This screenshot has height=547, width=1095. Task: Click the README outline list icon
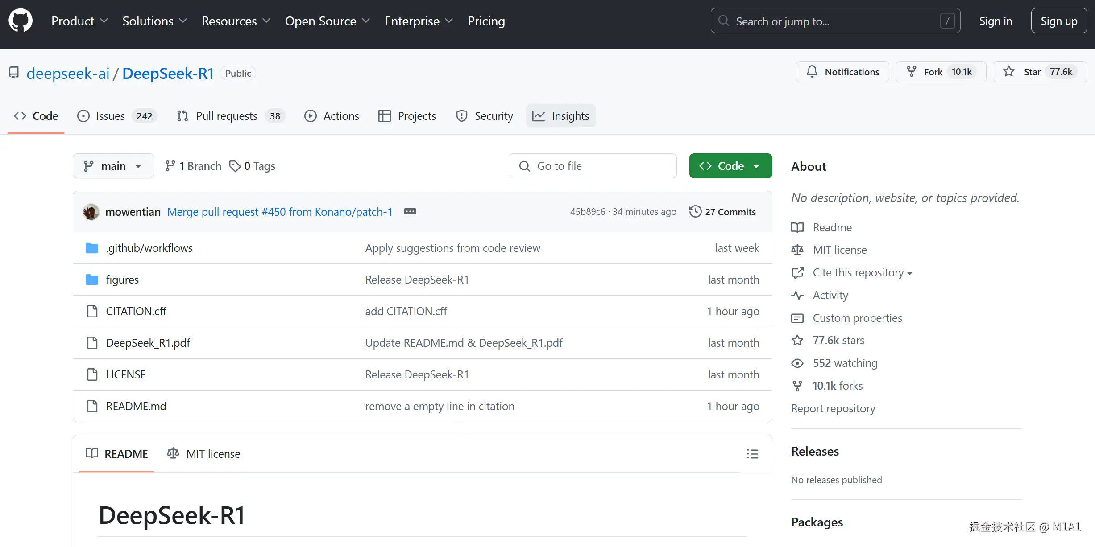752,454
